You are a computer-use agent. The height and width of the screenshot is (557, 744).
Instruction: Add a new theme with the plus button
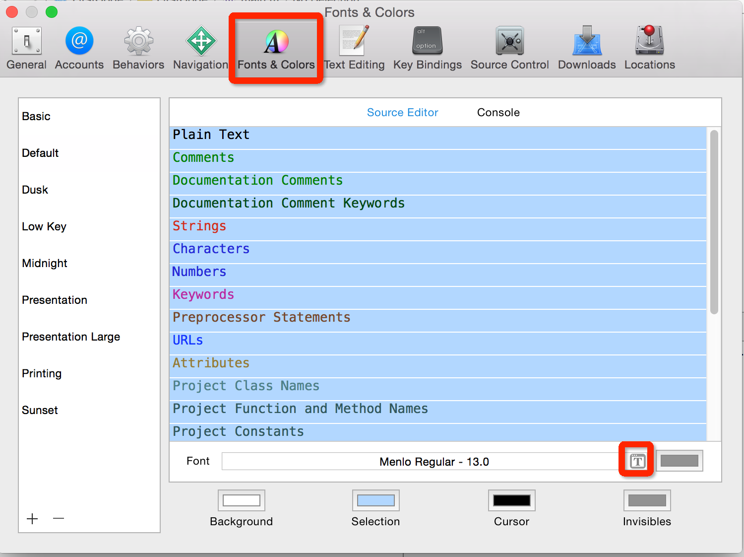pyautogui.click(x=32, y=518)
